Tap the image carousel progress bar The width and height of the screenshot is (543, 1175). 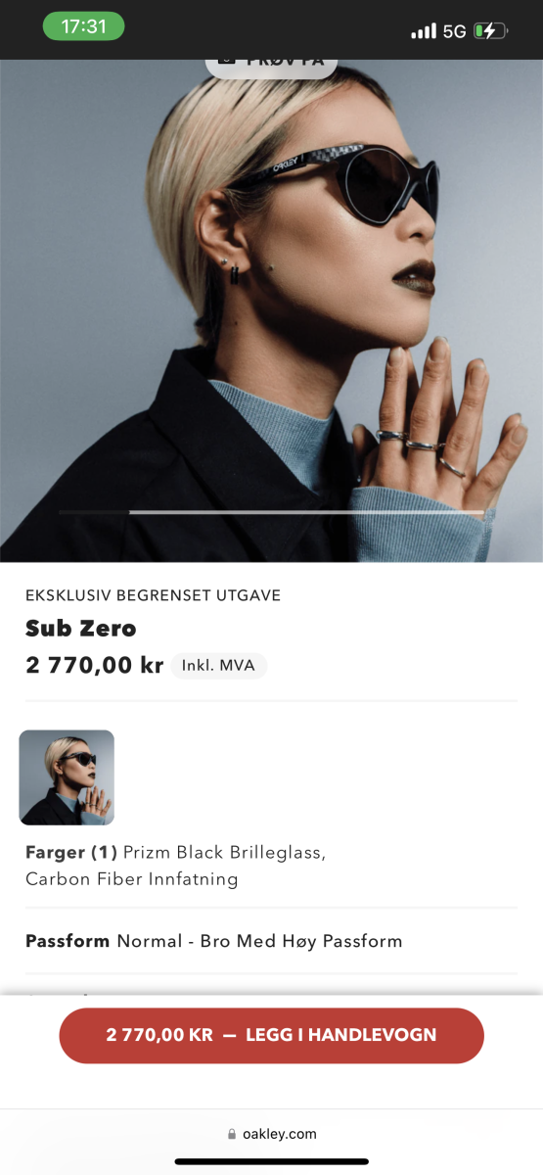click(x=271, y=512)
